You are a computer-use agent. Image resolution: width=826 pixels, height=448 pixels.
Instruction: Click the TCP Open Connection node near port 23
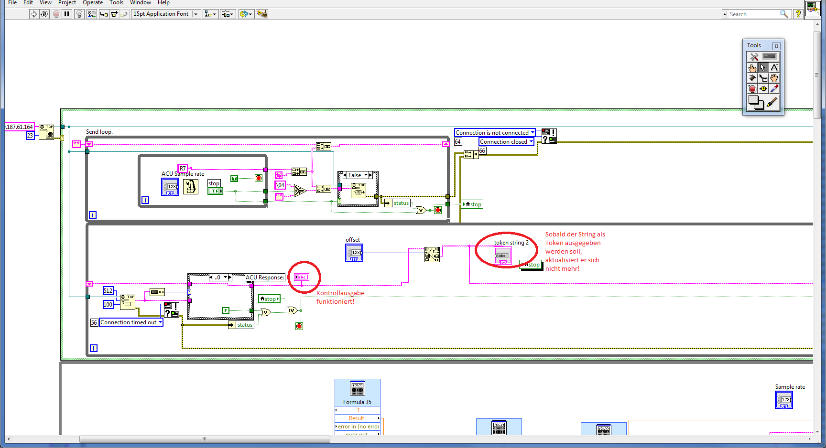coord(46,132)
